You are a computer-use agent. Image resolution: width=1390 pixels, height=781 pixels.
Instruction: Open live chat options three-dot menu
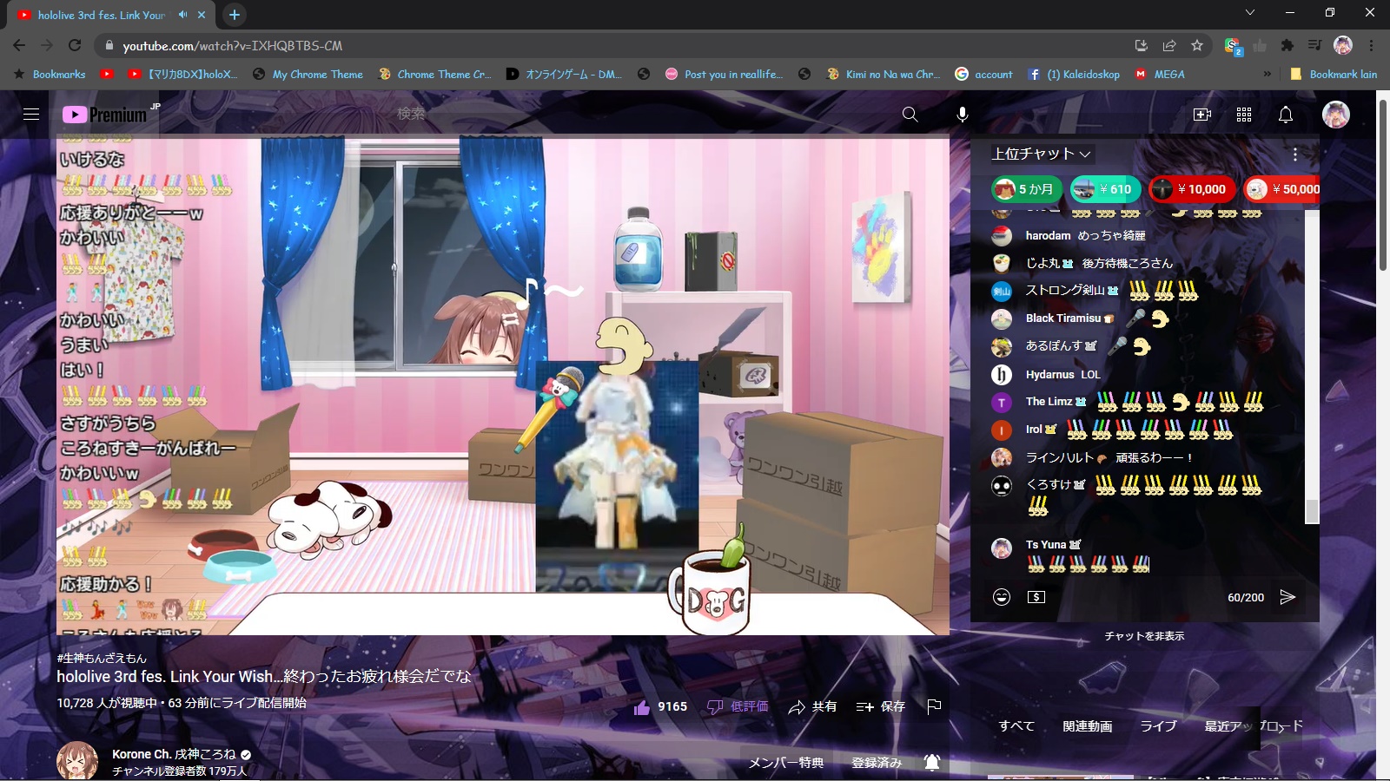[x=1295, y=154]
